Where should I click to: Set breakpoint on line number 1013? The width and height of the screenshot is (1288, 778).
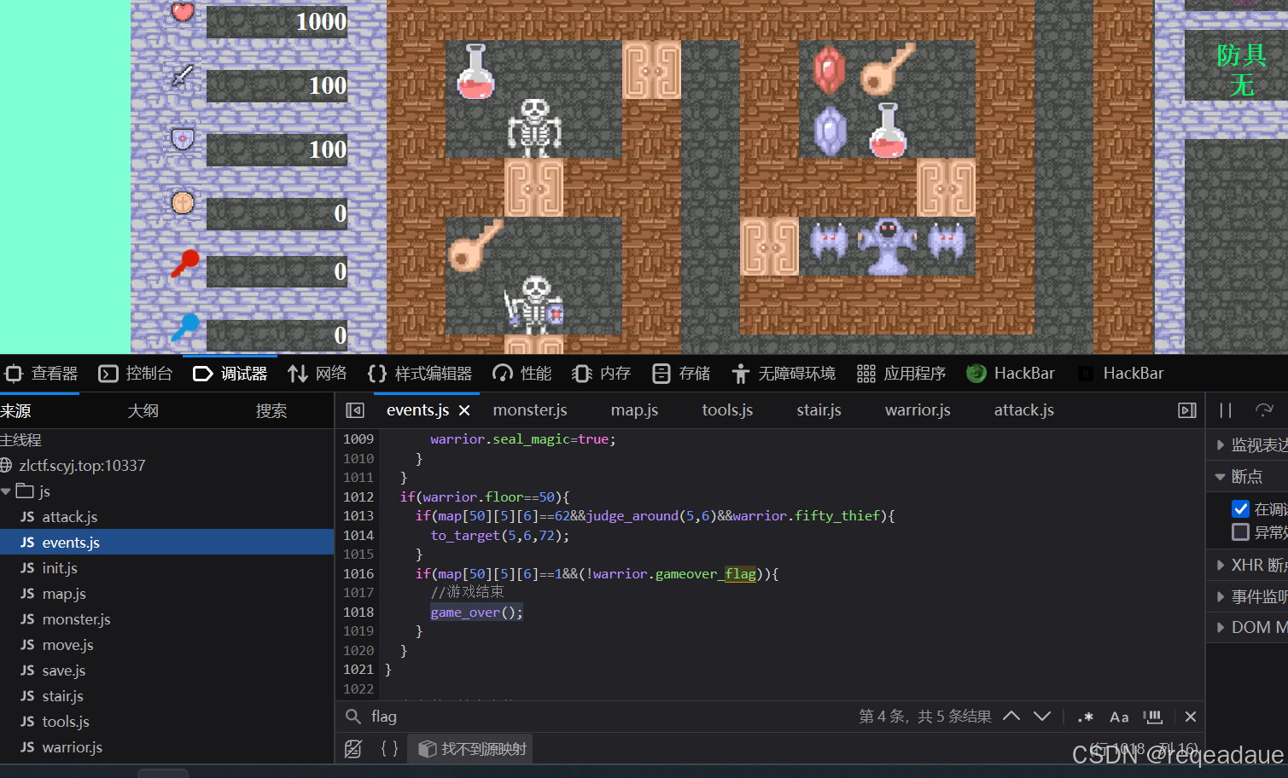pos(358,515)
